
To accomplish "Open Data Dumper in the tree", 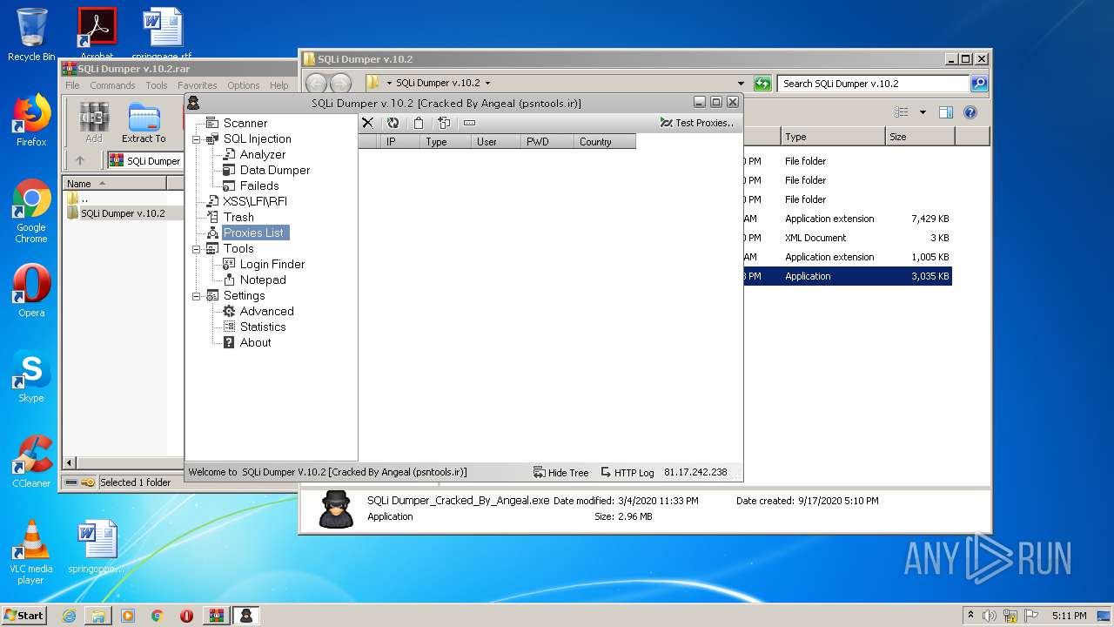I will tap(274, 170).
